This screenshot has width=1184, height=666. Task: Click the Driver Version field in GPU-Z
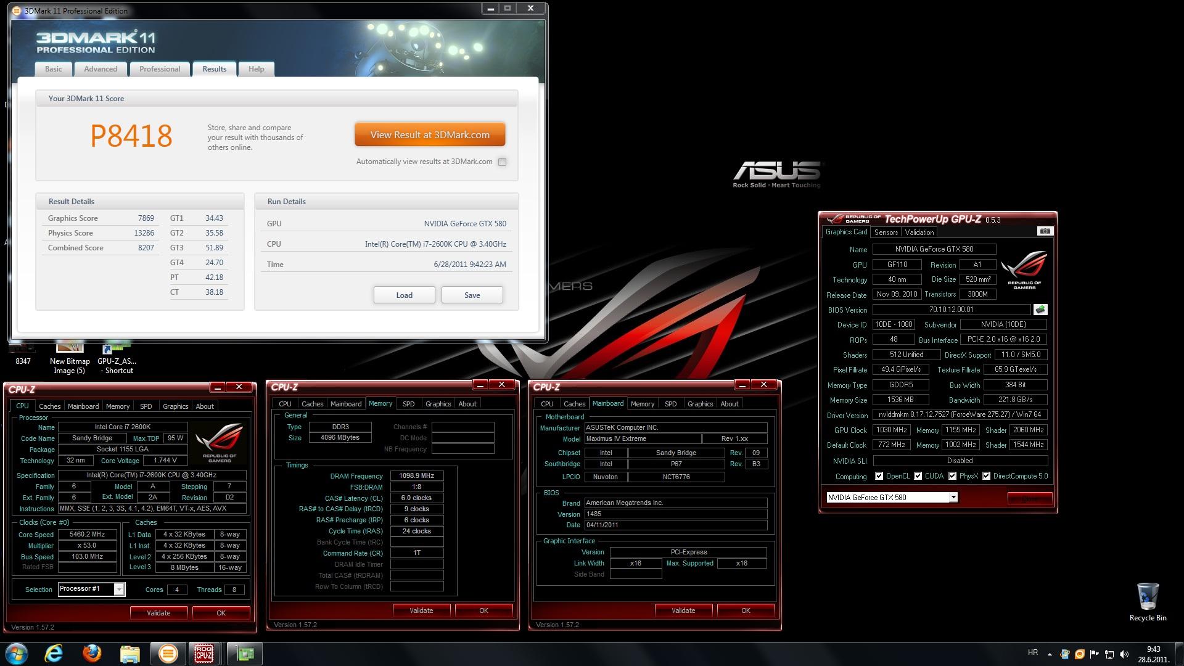coord(960,414)
